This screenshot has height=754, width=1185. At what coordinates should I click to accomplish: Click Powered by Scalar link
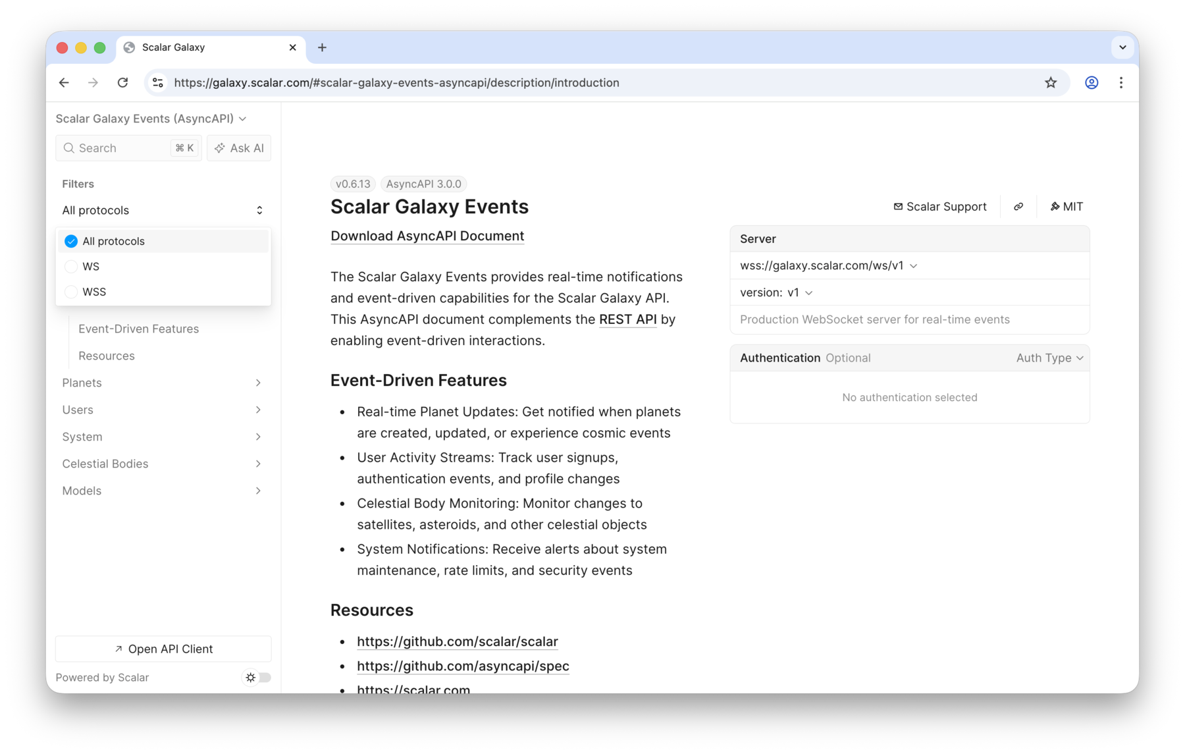102,678
